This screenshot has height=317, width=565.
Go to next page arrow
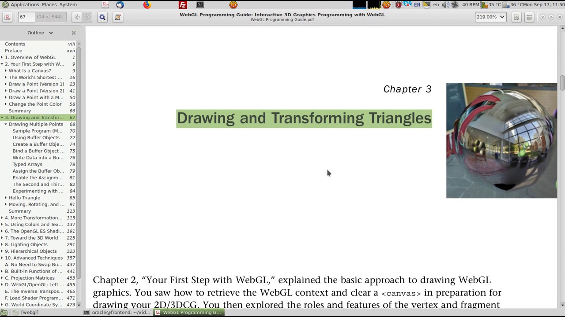click(x=87, y=17)
